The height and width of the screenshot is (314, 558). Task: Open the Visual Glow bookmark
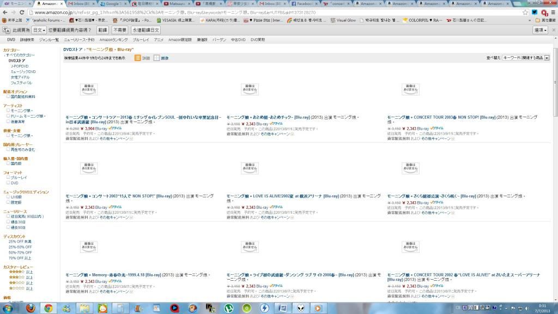pyautogui.click(x=343, y=20)
